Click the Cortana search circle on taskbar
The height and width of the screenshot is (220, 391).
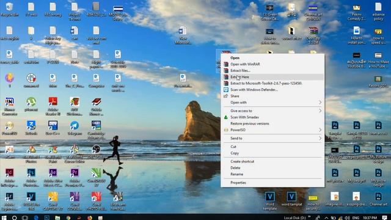pos(15,218)
